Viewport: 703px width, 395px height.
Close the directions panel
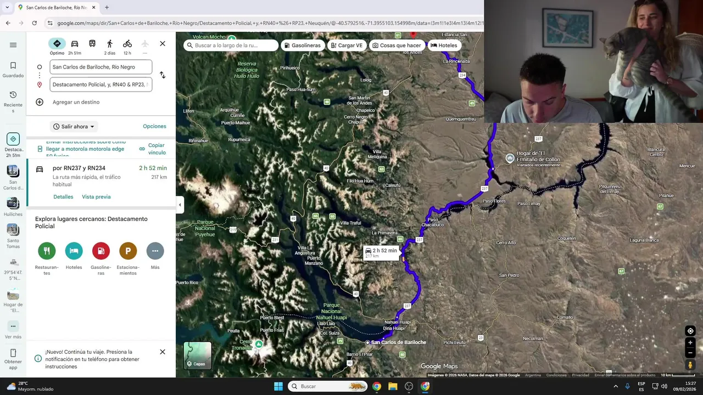163,44
